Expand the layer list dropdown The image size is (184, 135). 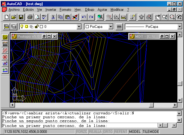pos(79,27)
